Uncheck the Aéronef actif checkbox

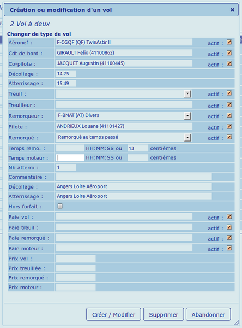pyautogui.click(x=229, y=42)
